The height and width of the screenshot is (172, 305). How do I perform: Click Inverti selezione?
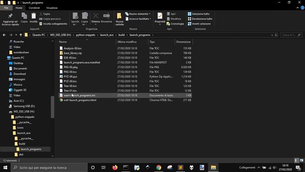(x=199, y=24)
